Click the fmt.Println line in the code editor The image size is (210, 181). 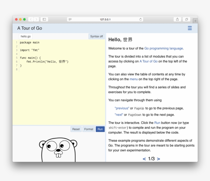(47, 62)
